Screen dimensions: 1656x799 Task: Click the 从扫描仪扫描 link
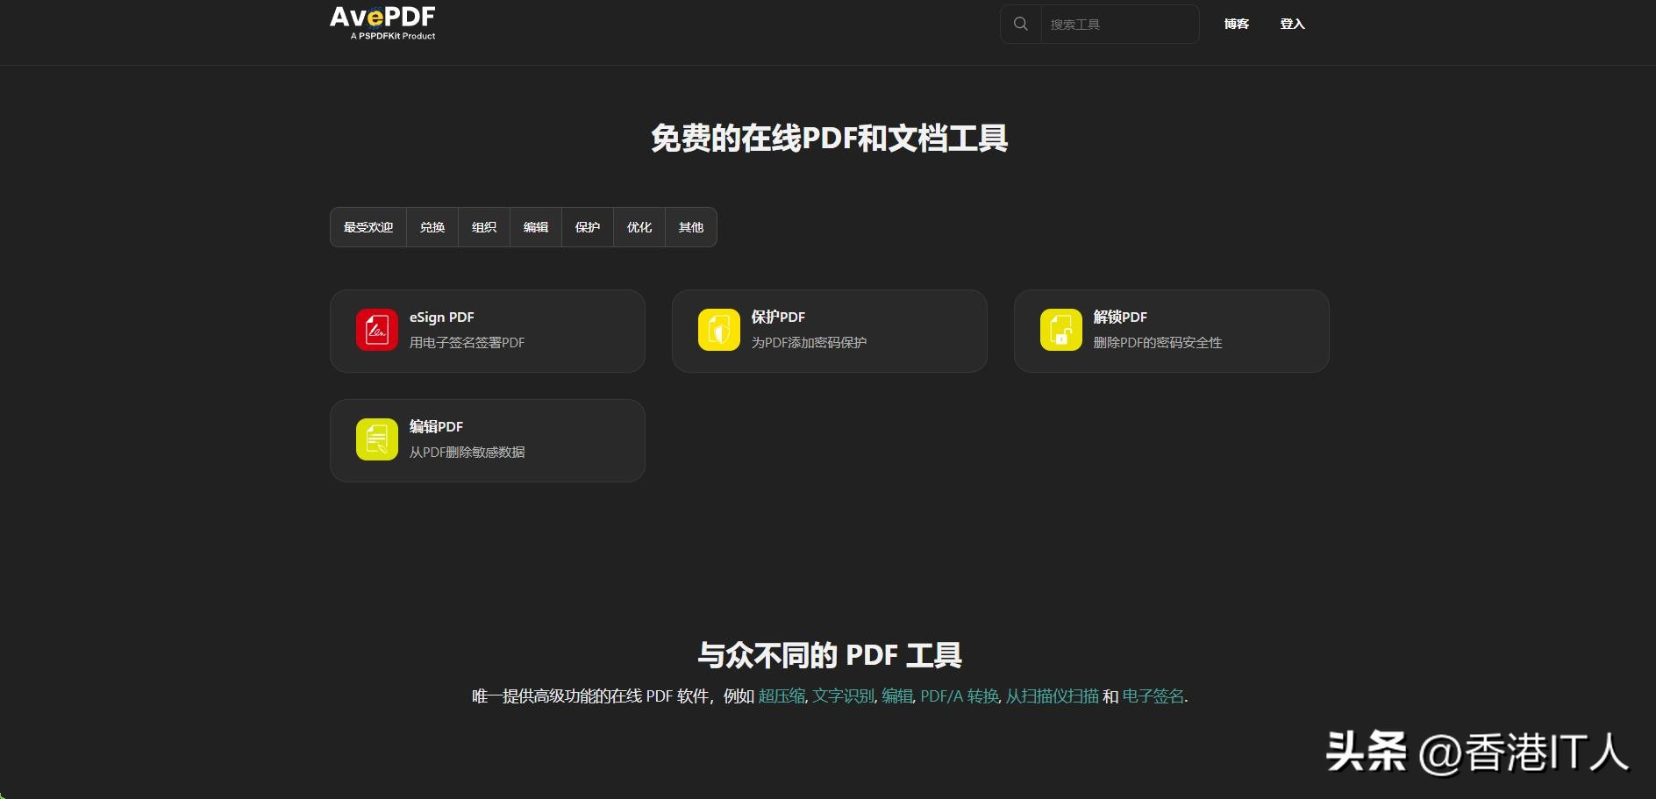[x=1052, y=696]
